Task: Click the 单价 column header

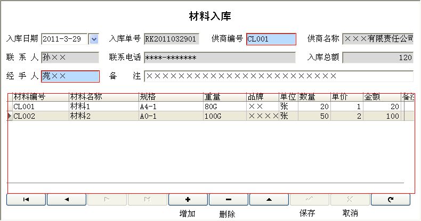Action: (347, 97)
